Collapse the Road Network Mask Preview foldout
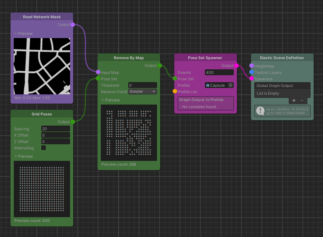 [x=16, y=34]
